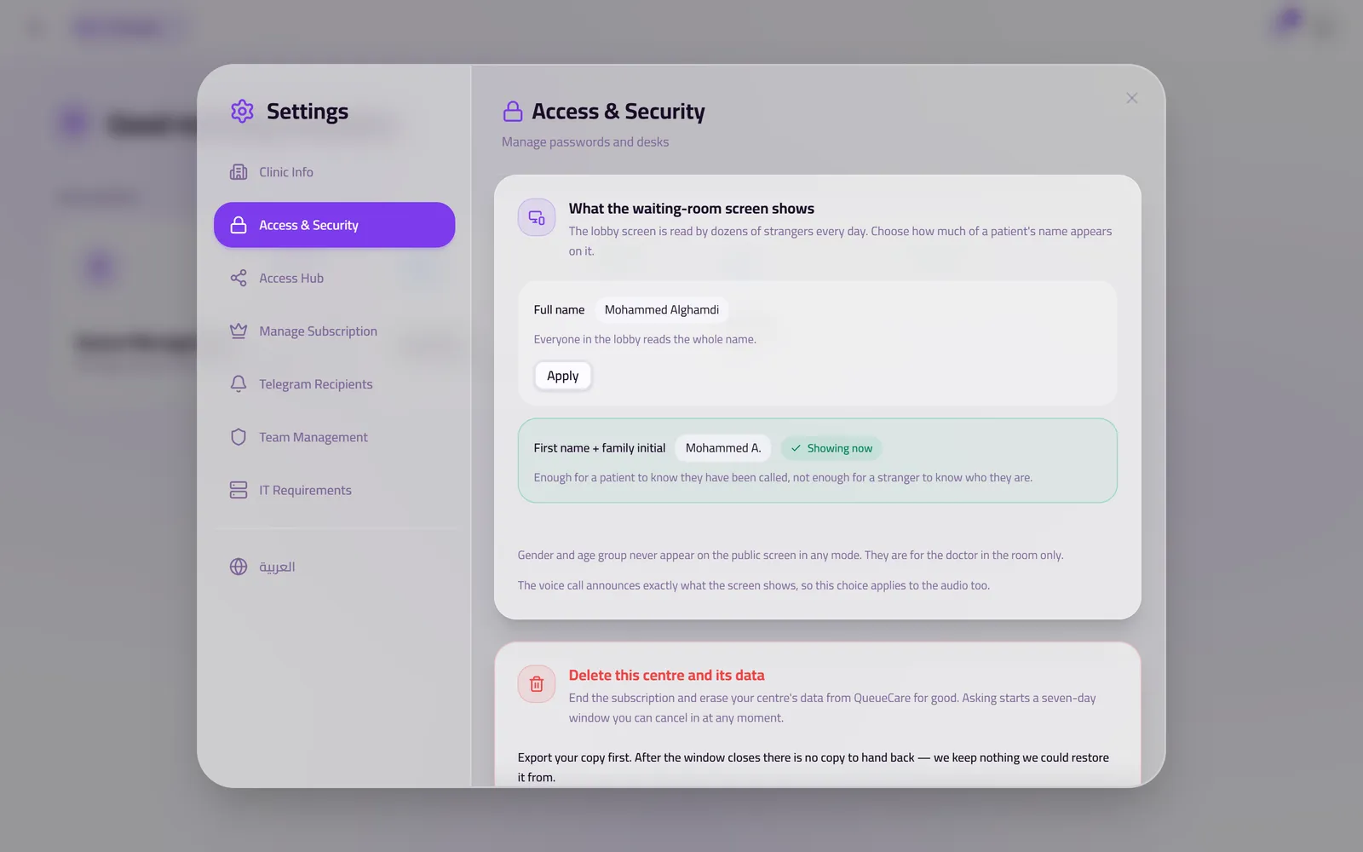The image size is (1363, 852).
Task: Open Manage Subscription settings
Action: tap(334, 331)
